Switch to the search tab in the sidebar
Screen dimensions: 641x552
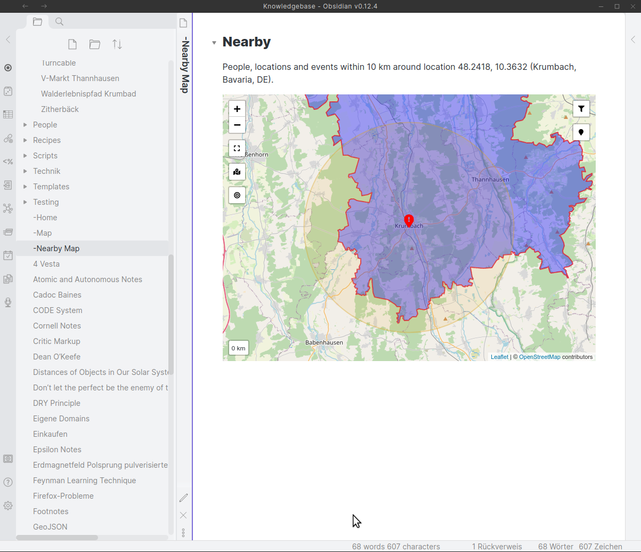[x=59, y=21]
